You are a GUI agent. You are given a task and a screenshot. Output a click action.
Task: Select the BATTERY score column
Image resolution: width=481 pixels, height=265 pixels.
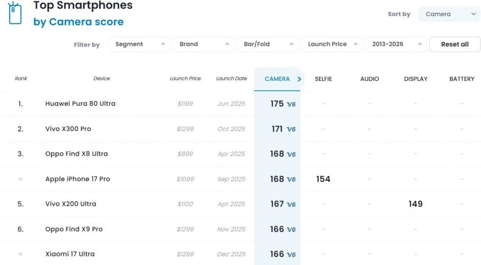(x=461, y=79)
